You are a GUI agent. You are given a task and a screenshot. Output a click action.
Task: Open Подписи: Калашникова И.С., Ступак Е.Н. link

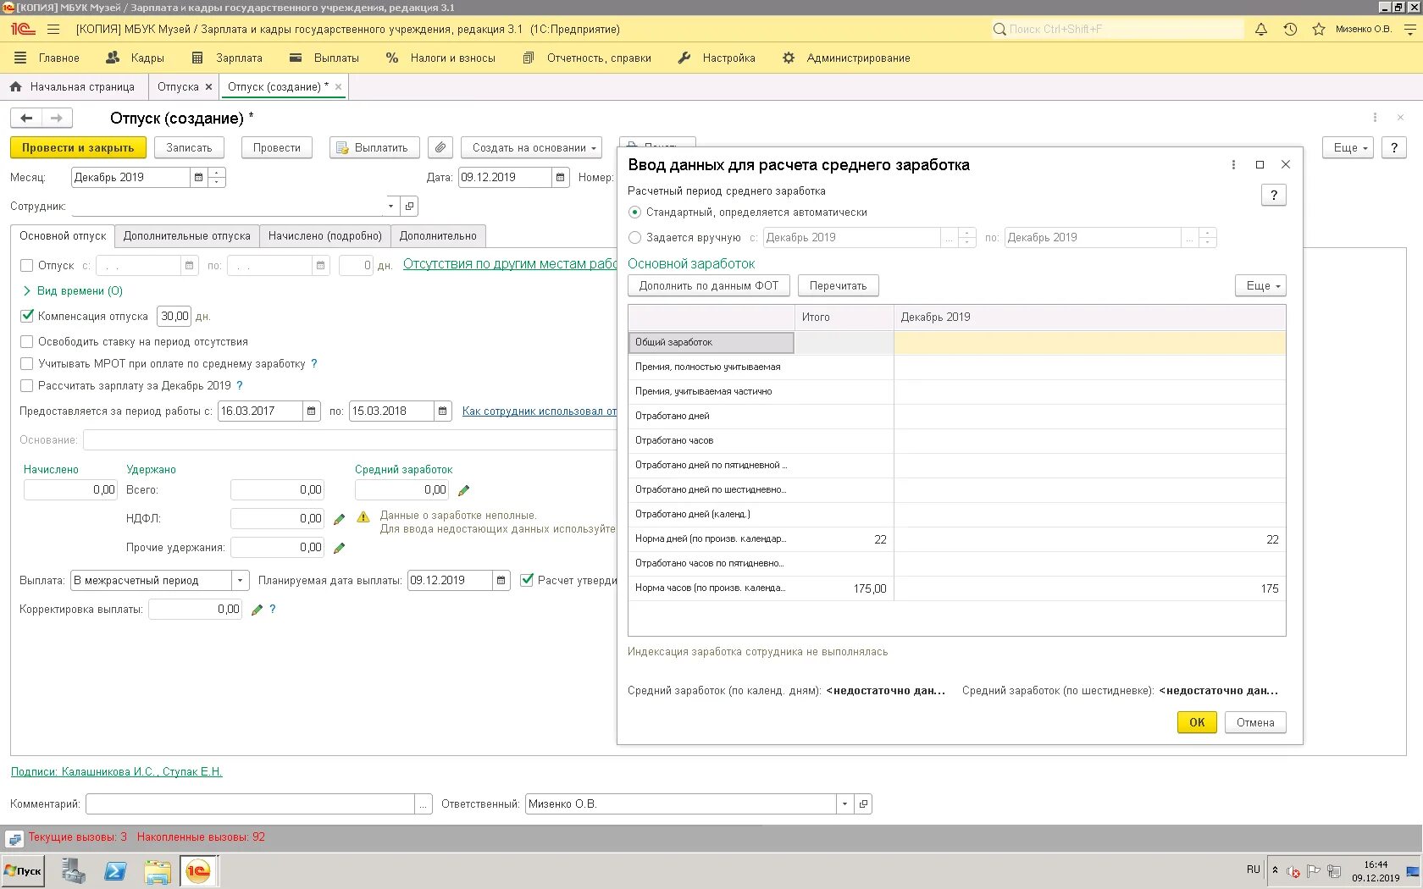coord(116,771)
